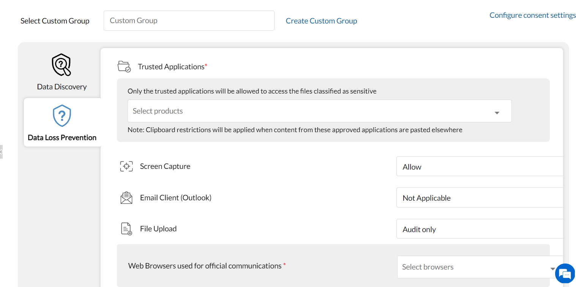Screen dimensions: 576x287
Task: Click the Custom Group input field
Action: [189, 20]
